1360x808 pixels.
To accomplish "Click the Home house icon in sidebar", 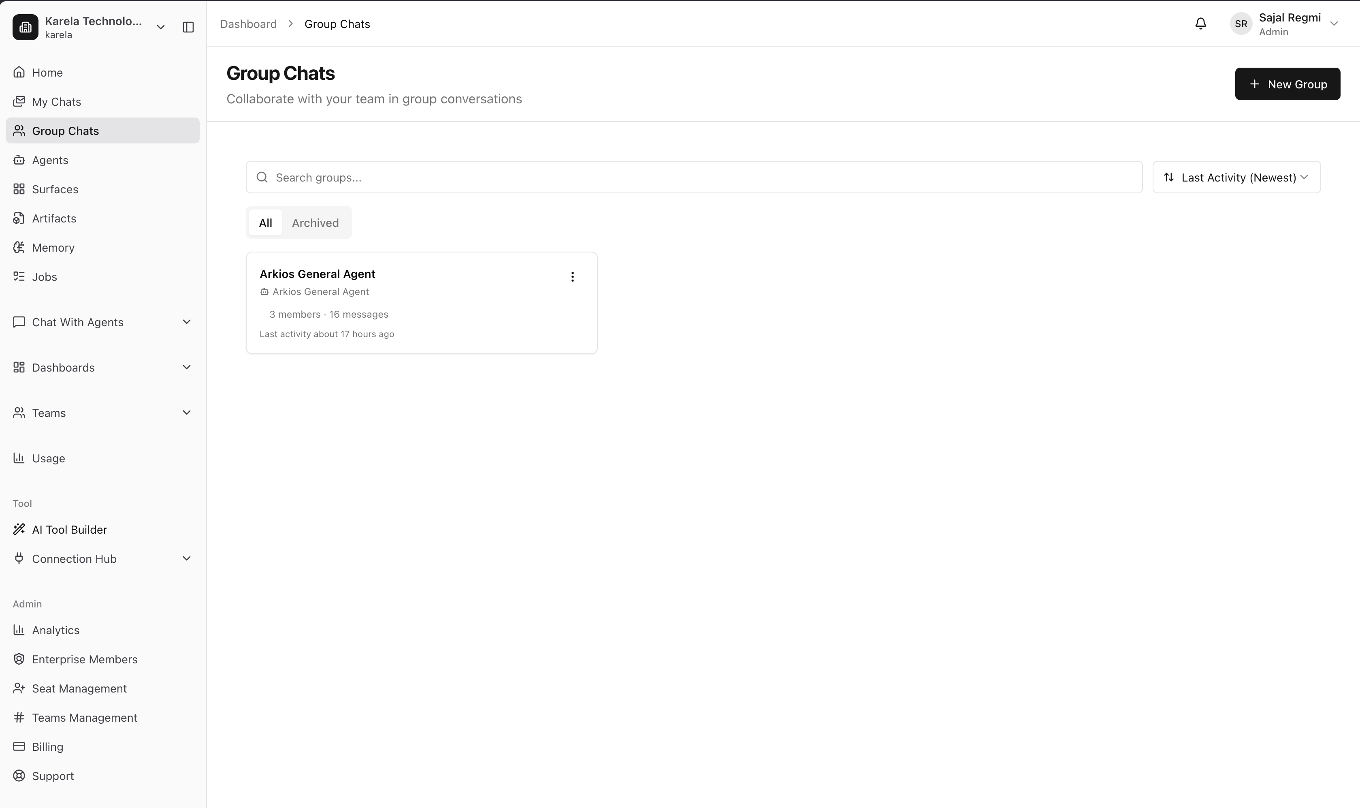I will (x=19, y=73).
